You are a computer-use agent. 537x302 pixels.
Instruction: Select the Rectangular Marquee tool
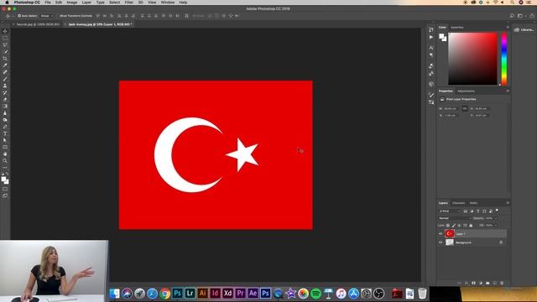(x=5, y=38)
